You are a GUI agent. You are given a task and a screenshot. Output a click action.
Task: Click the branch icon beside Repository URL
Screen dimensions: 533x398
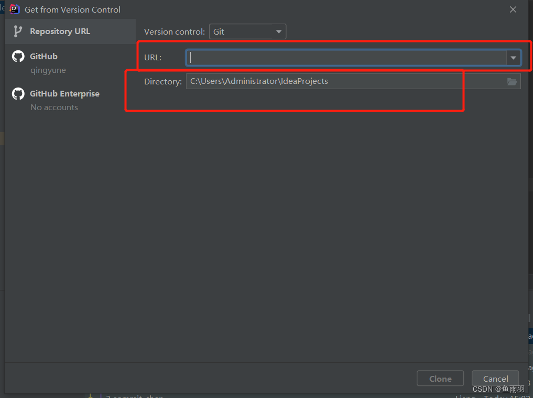[18, 31]
